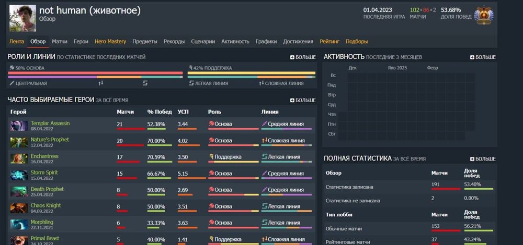Screen dimensions: 523x245
Task: Open the Hero Mastery tab
Action: [110, 42]
